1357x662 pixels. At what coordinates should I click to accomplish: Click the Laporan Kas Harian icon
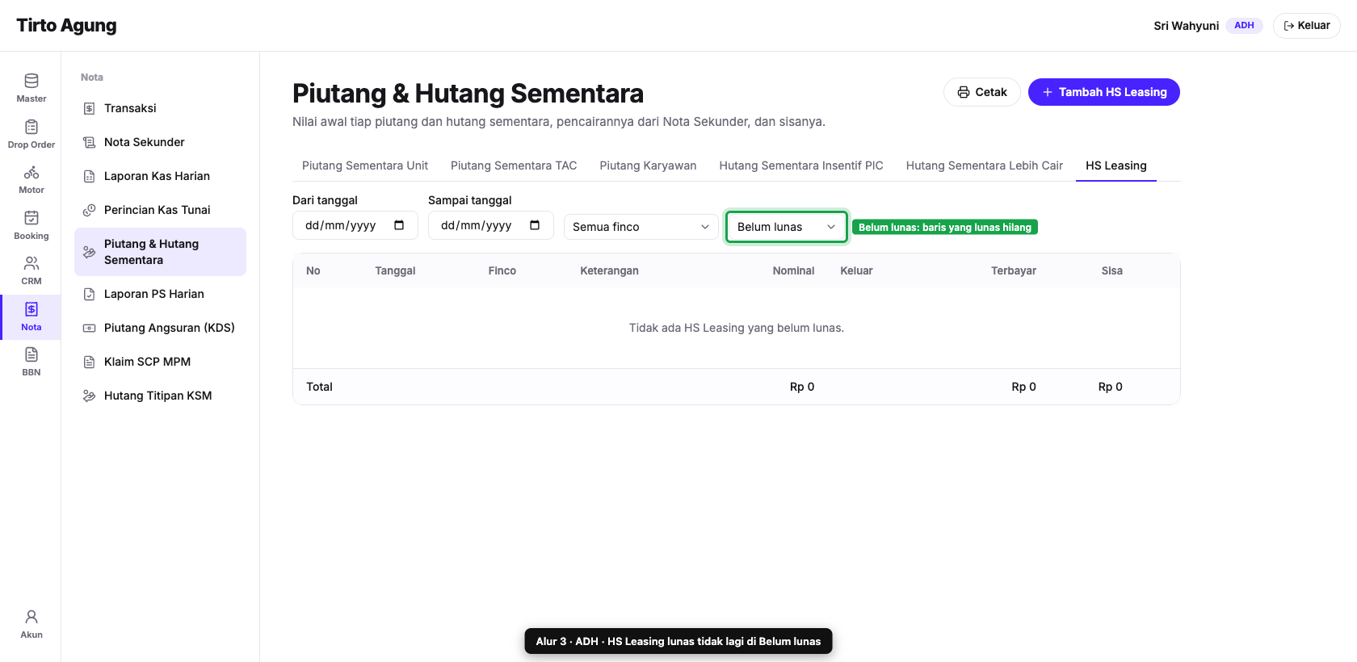click(x=90, y=176)
